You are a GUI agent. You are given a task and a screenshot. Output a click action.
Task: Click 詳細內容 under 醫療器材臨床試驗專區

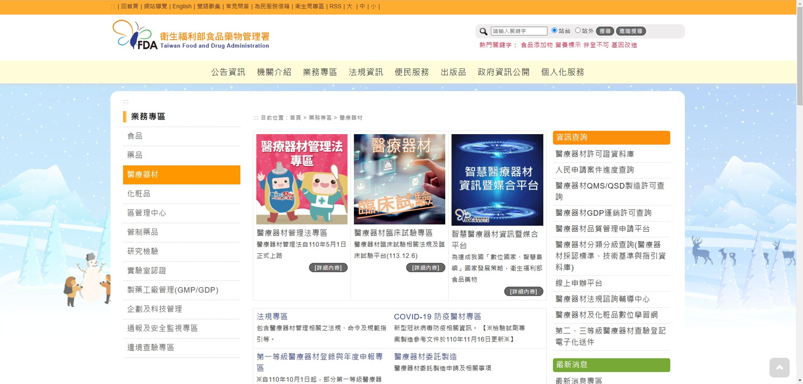pos(425,268)
